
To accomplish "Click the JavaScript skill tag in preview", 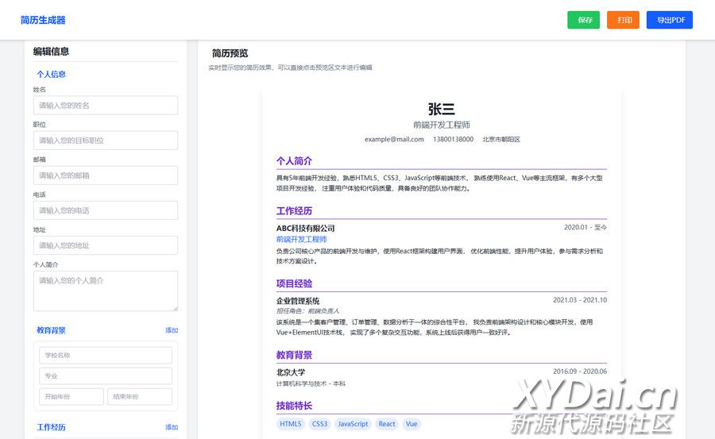I will pyautogui.click(x=353, y=424).
